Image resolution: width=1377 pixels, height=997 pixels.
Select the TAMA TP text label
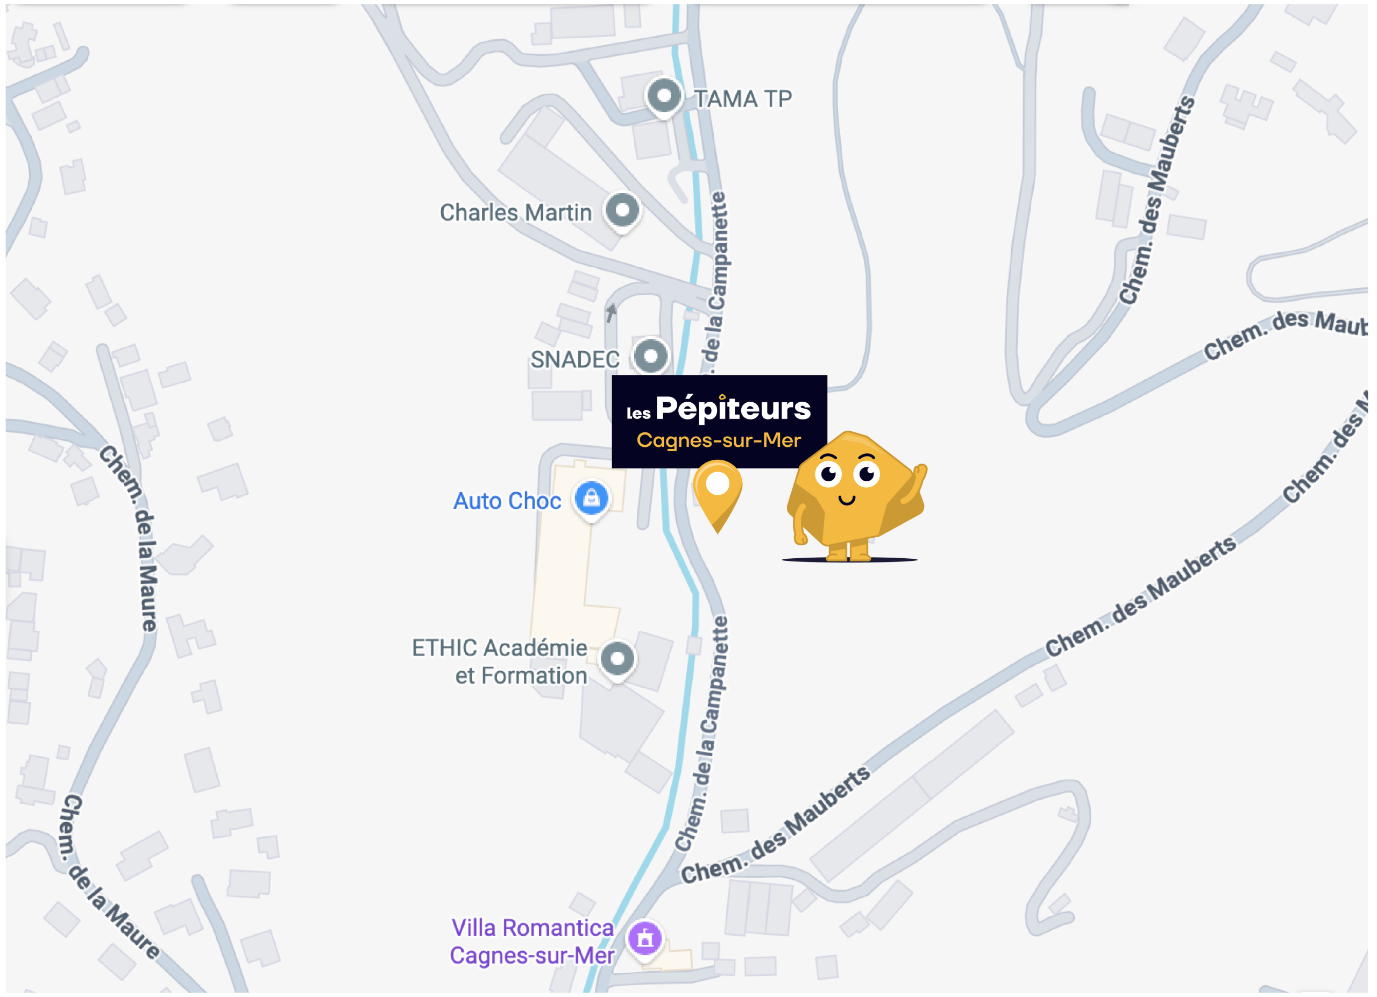click(x=744, y=99)
